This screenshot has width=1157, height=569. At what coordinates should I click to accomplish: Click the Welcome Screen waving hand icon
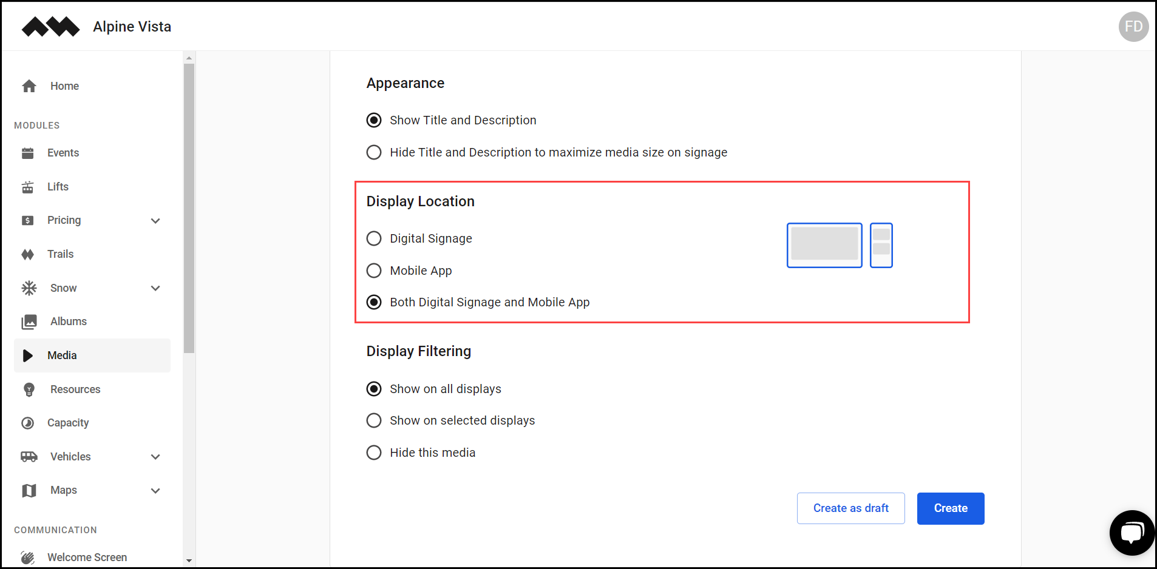(x=28, y=557)
